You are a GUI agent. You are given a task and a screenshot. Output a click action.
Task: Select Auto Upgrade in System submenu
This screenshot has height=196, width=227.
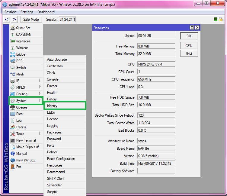click(x=65, y=60)
